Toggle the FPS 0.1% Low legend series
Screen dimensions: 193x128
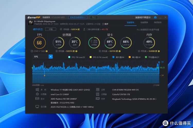point(91,57)
